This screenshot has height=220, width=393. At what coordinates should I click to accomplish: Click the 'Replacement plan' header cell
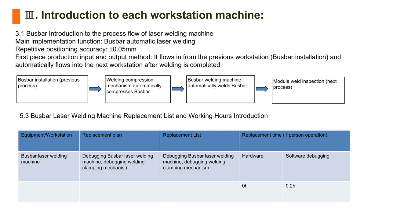tap(120, 141)
